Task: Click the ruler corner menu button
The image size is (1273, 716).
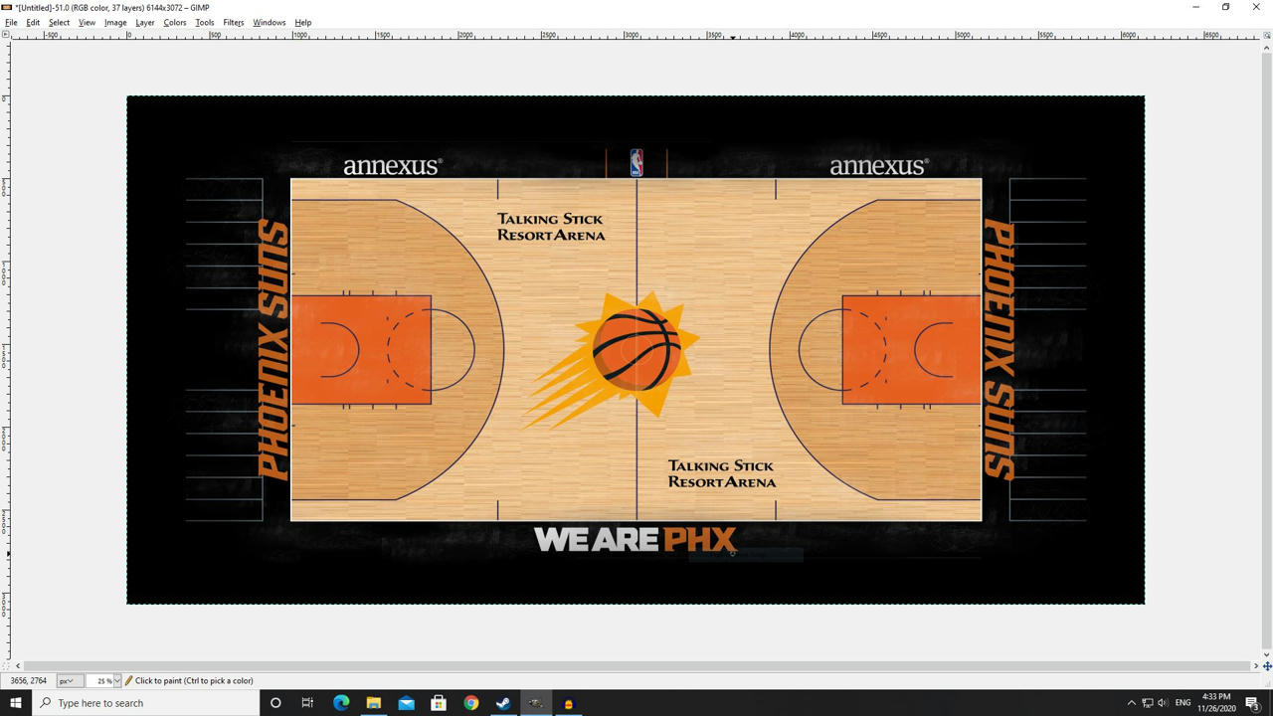Action: click(x=5, y=35)
